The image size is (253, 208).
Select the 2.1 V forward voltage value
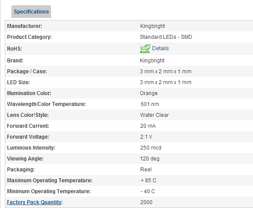[x=146, y=137]
